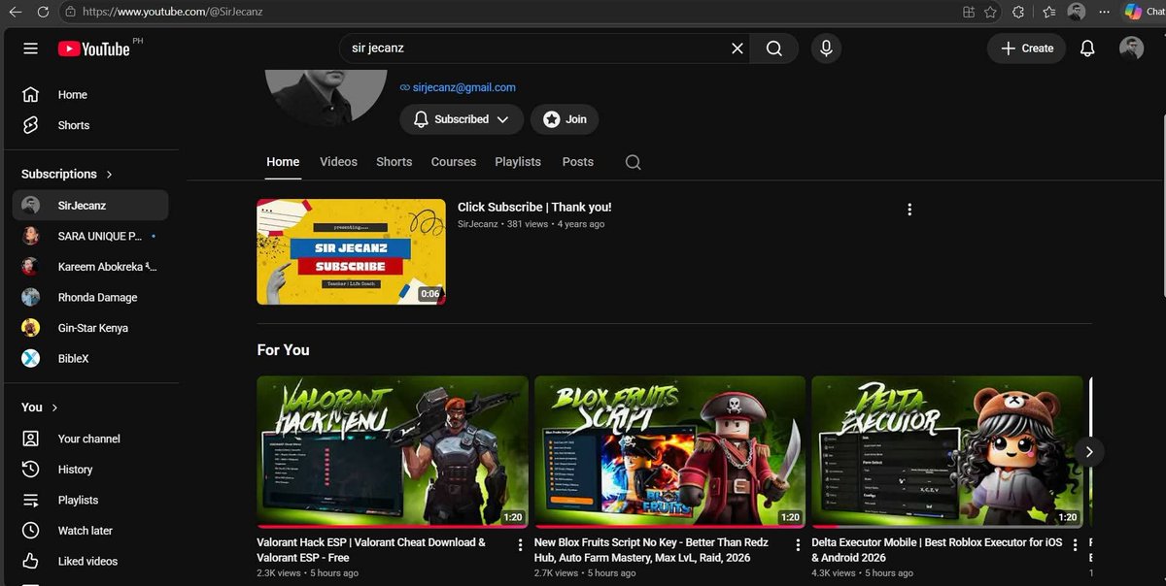Open options for Click Subscribe video
Image resolution: width=1166 pixels, height=586 pixels.
click(x=909, y=210)
